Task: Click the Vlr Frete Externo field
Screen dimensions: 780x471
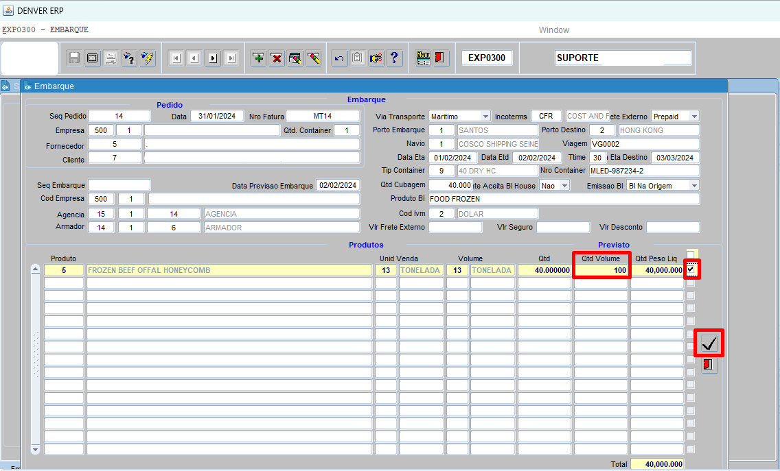Action: (455, 227)
